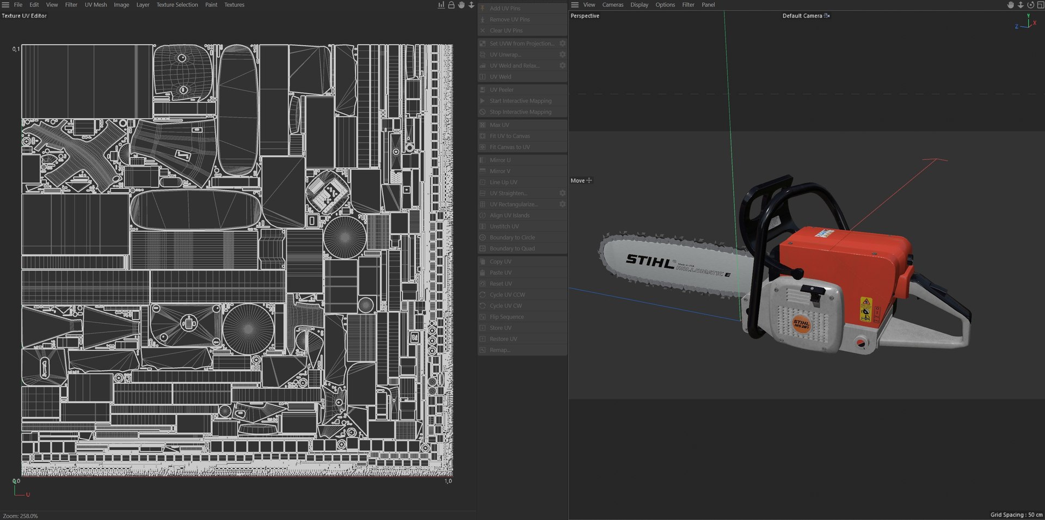Click the 'Default Camera' label in viewport

click(x=802, y=16)
